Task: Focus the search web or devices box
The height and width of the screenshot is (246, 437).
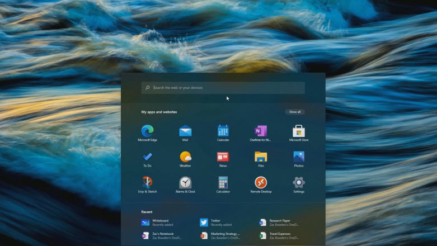Action: (x=223, y=87)
